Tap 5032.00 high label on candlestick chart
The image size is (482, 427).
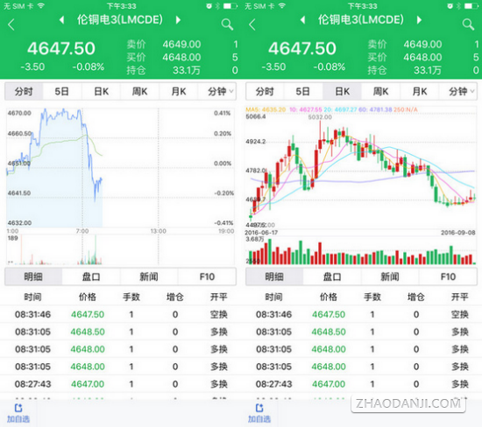320,117
